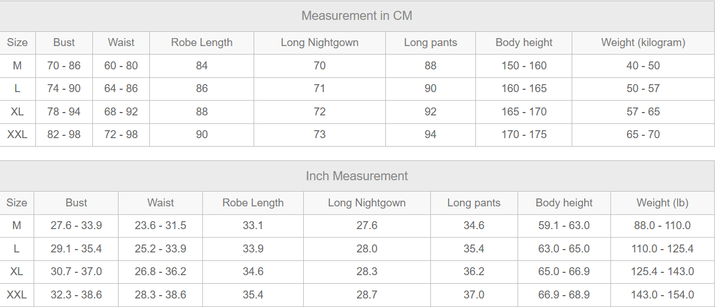Screen dimensions: 717x307
Task: Select inch bust value "27.6 - 33.9"
Action: [x=76, y=226]
